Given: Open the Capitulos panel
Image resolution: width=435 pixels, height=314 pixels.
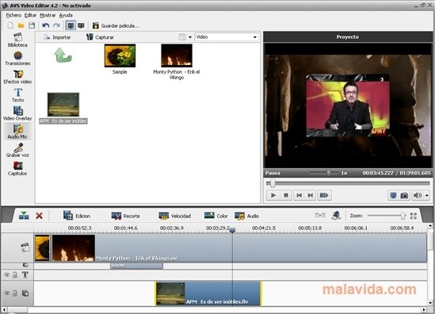Looking at the screenshot, I should pos(17,169).
